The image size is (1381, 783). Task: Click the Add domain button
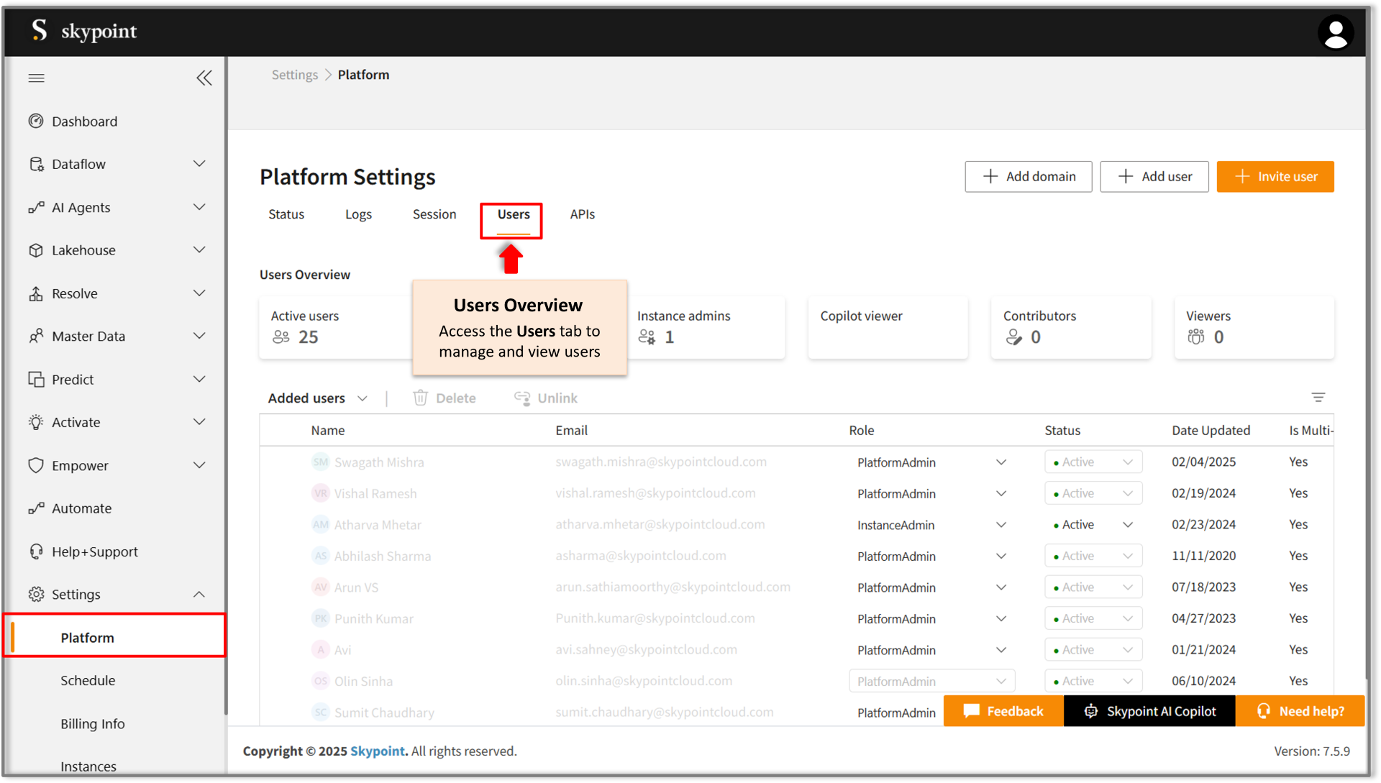click(x=1028, y=177)
